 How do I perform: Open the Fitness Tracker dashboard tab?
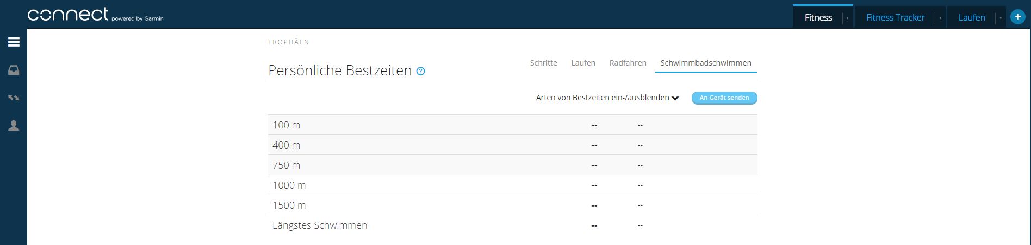895,18
